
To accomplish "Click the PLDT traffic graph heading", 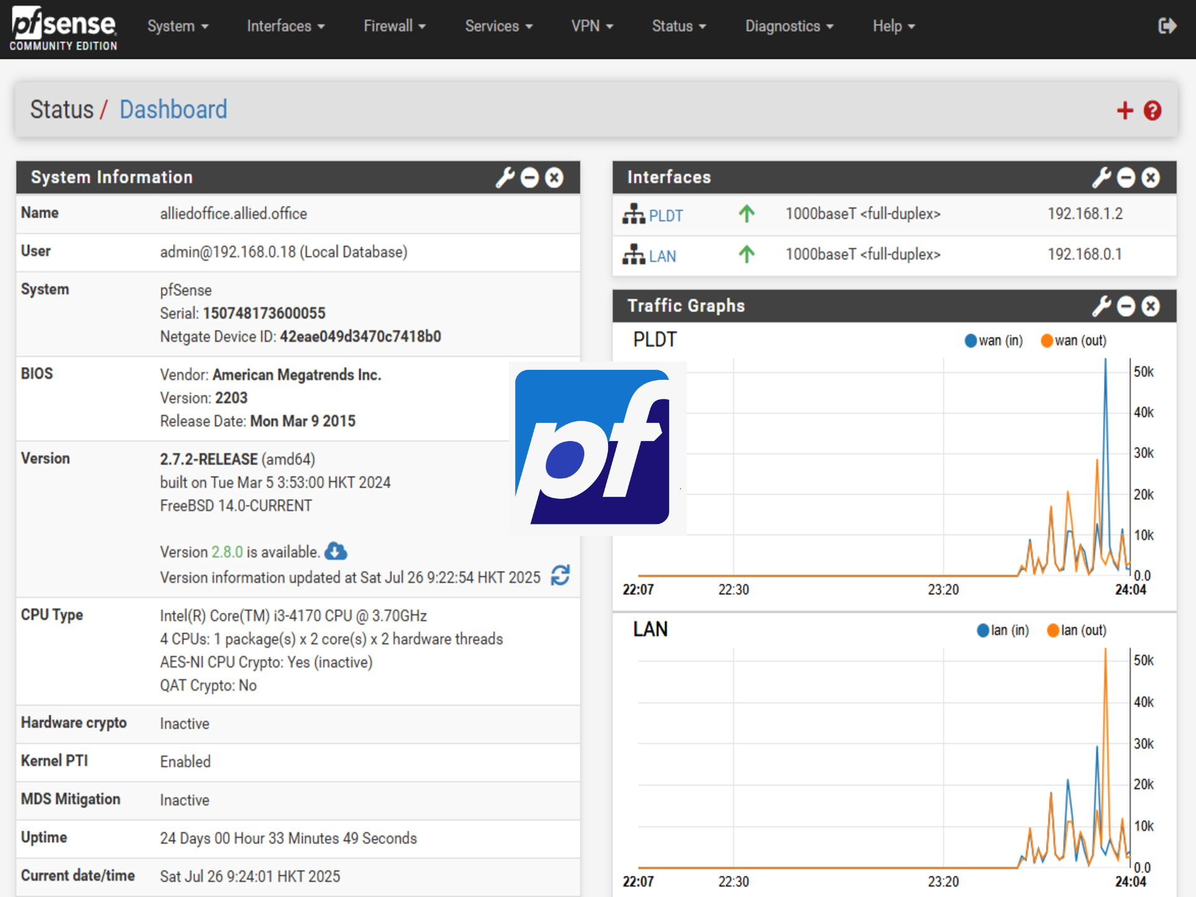I will [655, 339].
